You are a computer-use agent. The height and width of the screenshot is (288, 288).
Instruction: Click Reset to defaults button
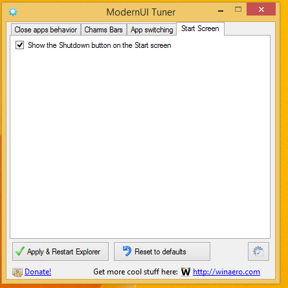162,251
